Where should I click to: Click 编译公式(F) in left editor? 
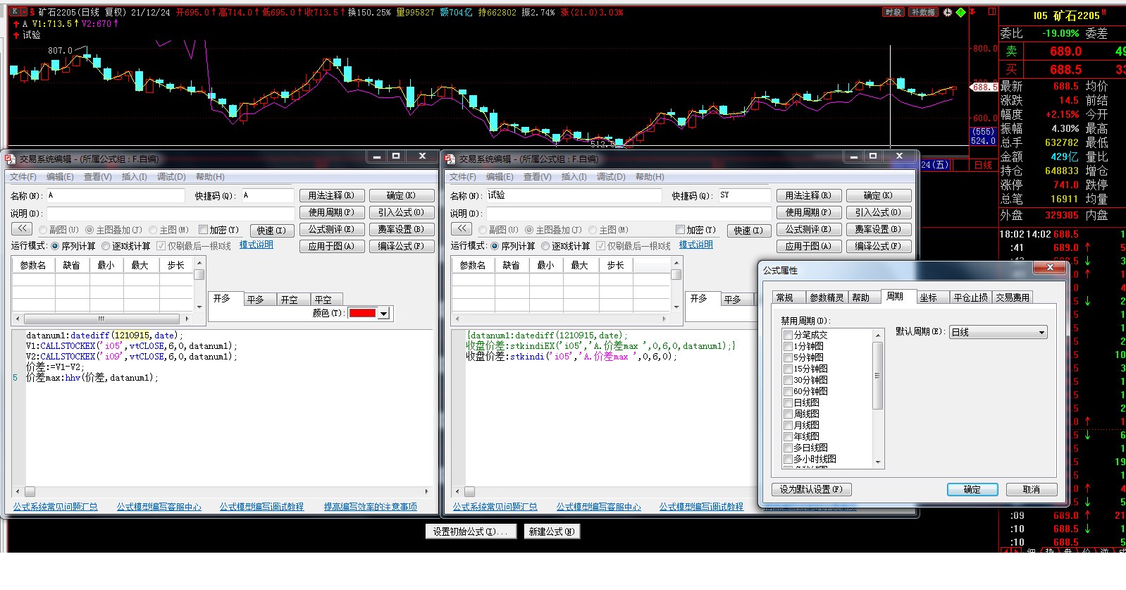[401, 246]
